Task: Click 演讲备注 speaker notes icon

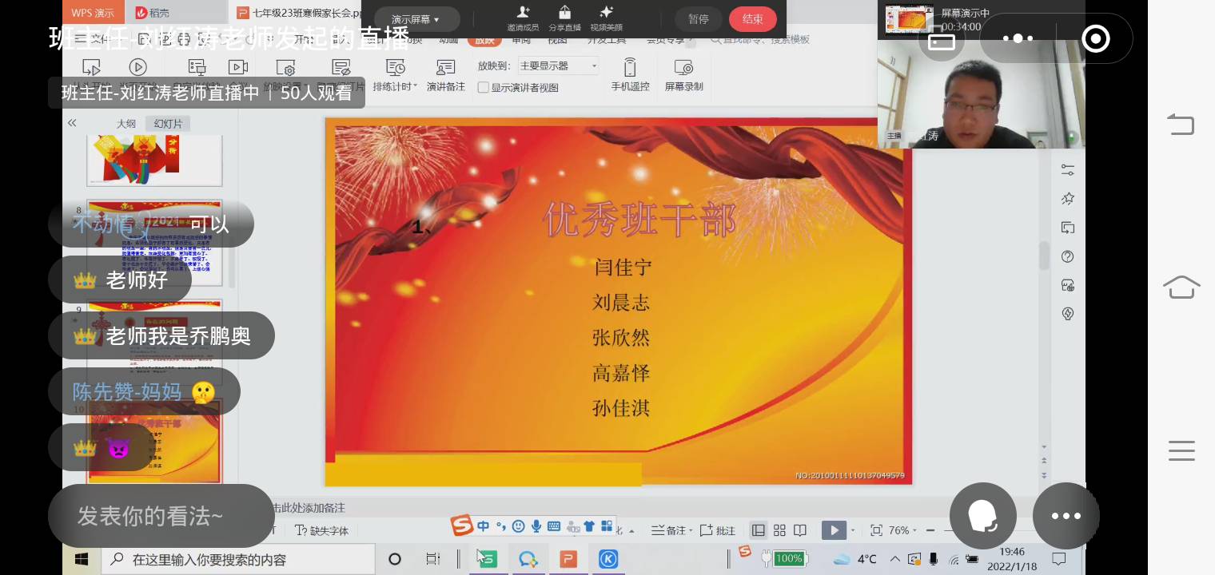Action: (x=445, y=76)
